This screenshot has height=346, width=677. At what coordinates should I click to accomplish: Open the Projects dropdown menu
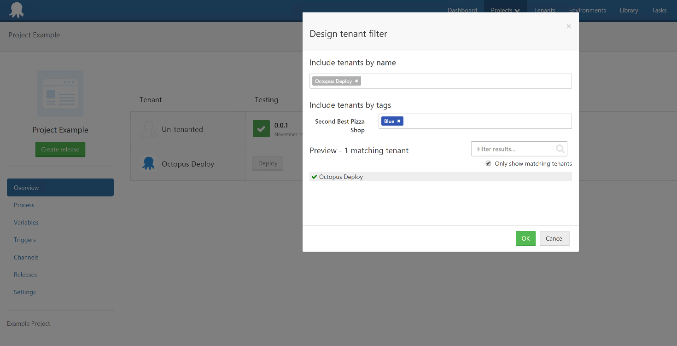pyautogui.click(x=505, y=10)
